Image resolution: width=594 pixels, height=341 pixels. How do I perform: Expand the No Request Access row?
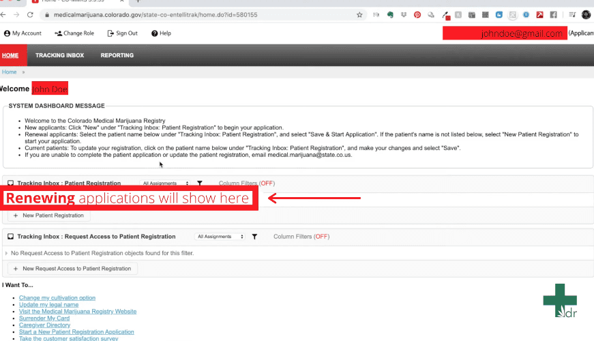(6, 253)
